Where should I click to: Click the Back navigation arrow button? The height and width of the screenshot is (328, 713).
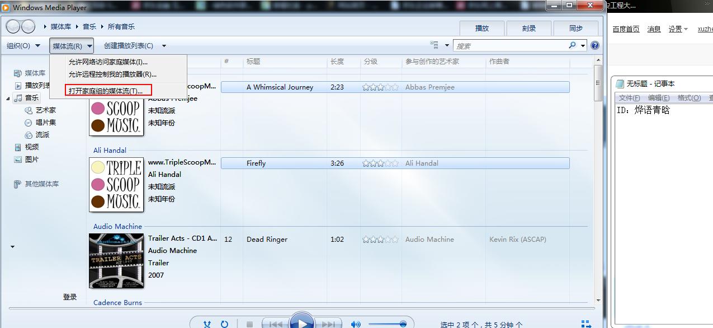[x=13, y=26]
